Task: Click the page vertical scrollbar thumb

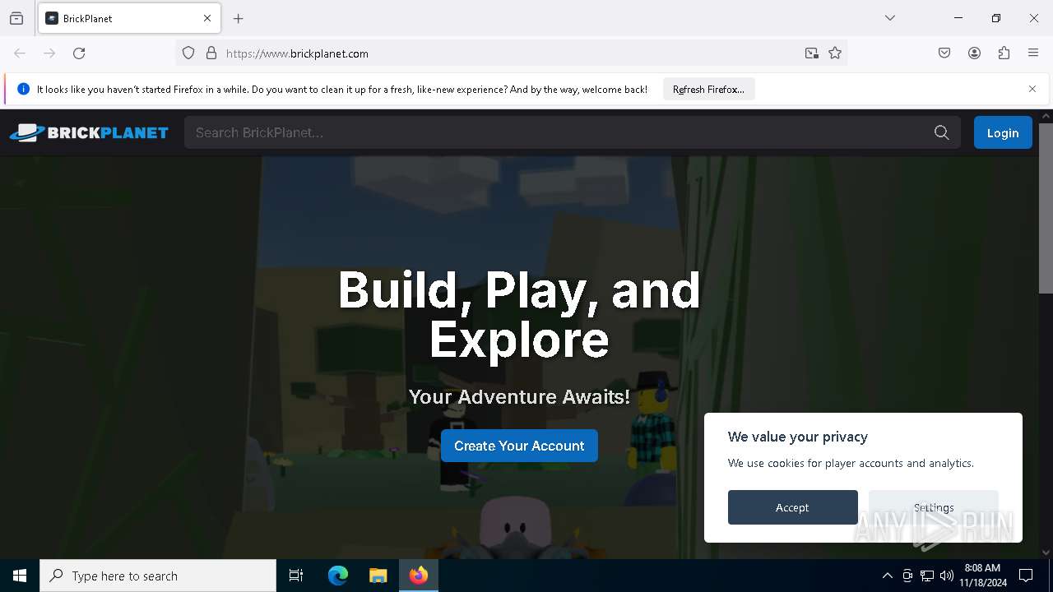Action: click(1046, 208)
